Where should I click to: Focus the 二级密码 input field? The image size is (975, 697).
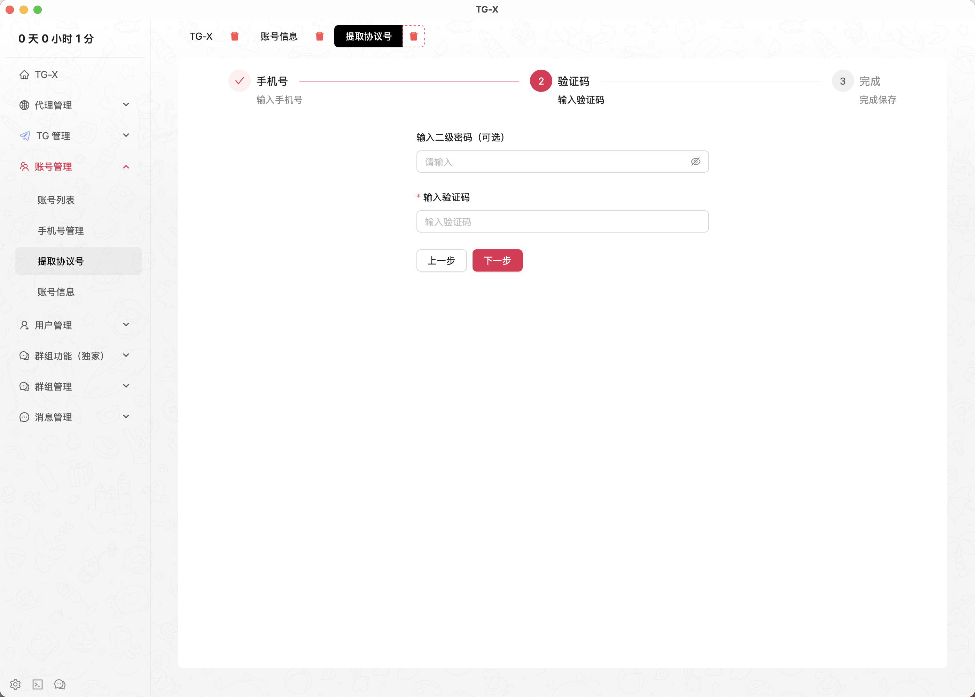click(x=563, y=162)
